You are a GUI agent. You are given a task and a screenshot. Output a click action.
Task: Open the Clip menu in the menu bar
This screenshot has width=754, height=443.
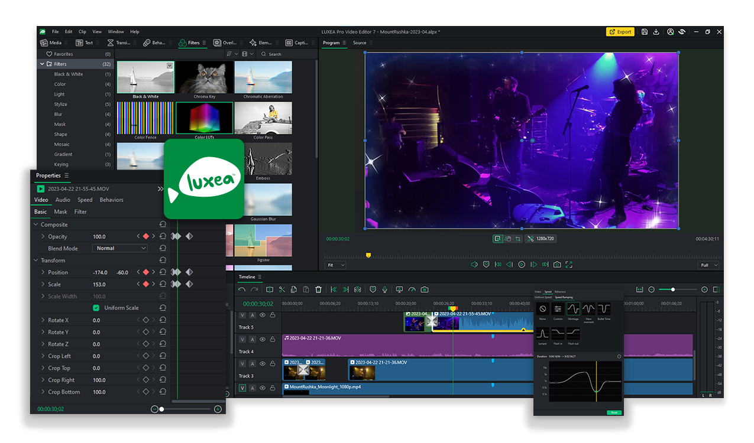coord(82,31)
